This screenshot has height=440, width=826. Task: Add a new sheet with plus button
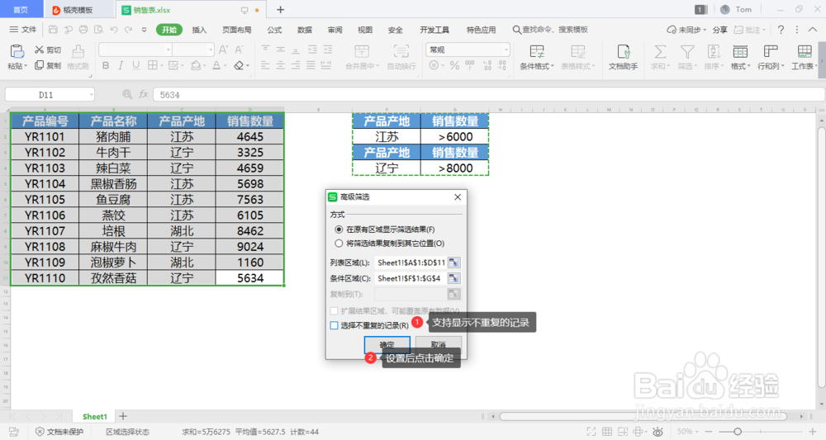tap(123, 416)
